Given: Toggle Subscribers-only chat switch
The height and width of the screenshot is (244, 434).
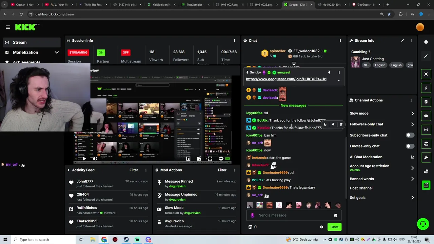Looking at the screenshot, I should point(410,135).
